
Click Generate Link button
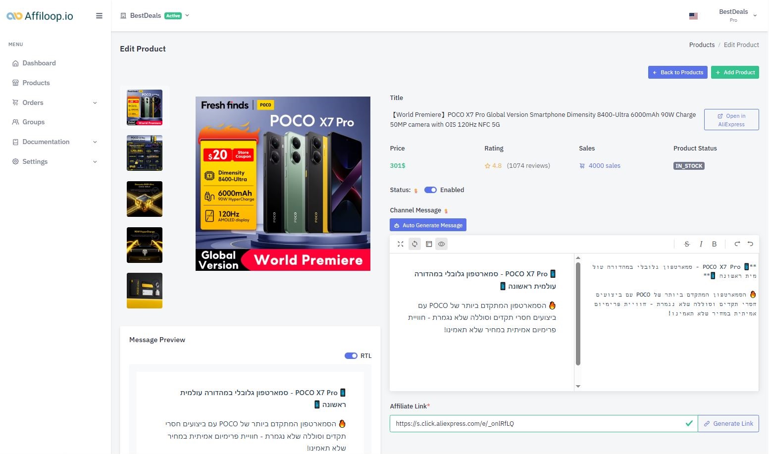(x=728, y=424)
